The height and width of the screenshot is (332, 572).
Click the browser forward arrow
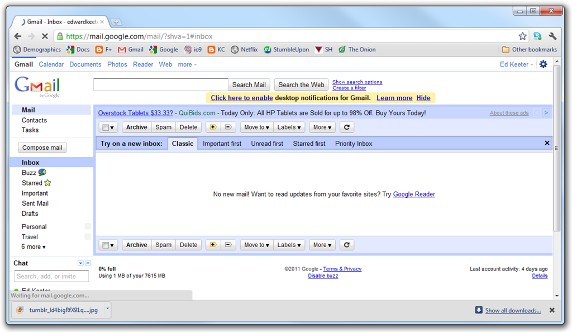[x=31, y=36]
